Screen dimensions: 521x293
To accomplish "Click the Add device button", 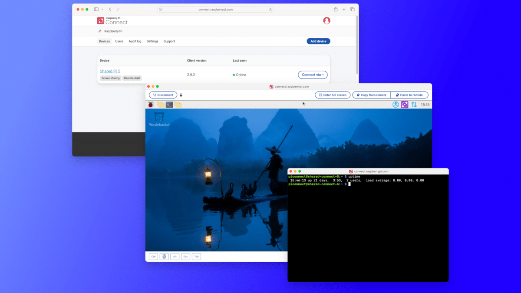I will [318, 41].
